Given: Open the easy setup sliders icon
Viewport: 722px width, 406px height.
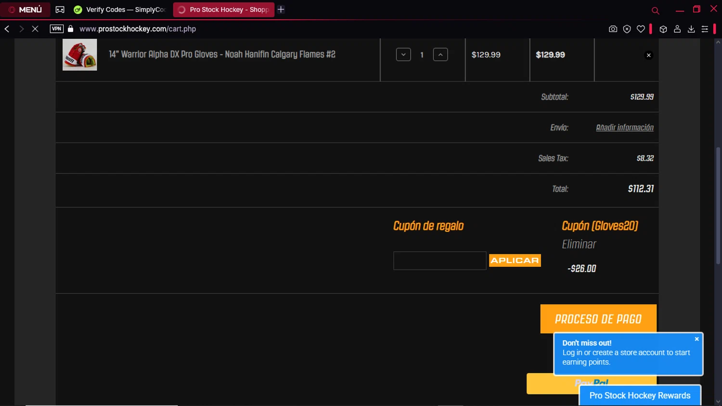Looking at the screenshot, I should (705, 29).
